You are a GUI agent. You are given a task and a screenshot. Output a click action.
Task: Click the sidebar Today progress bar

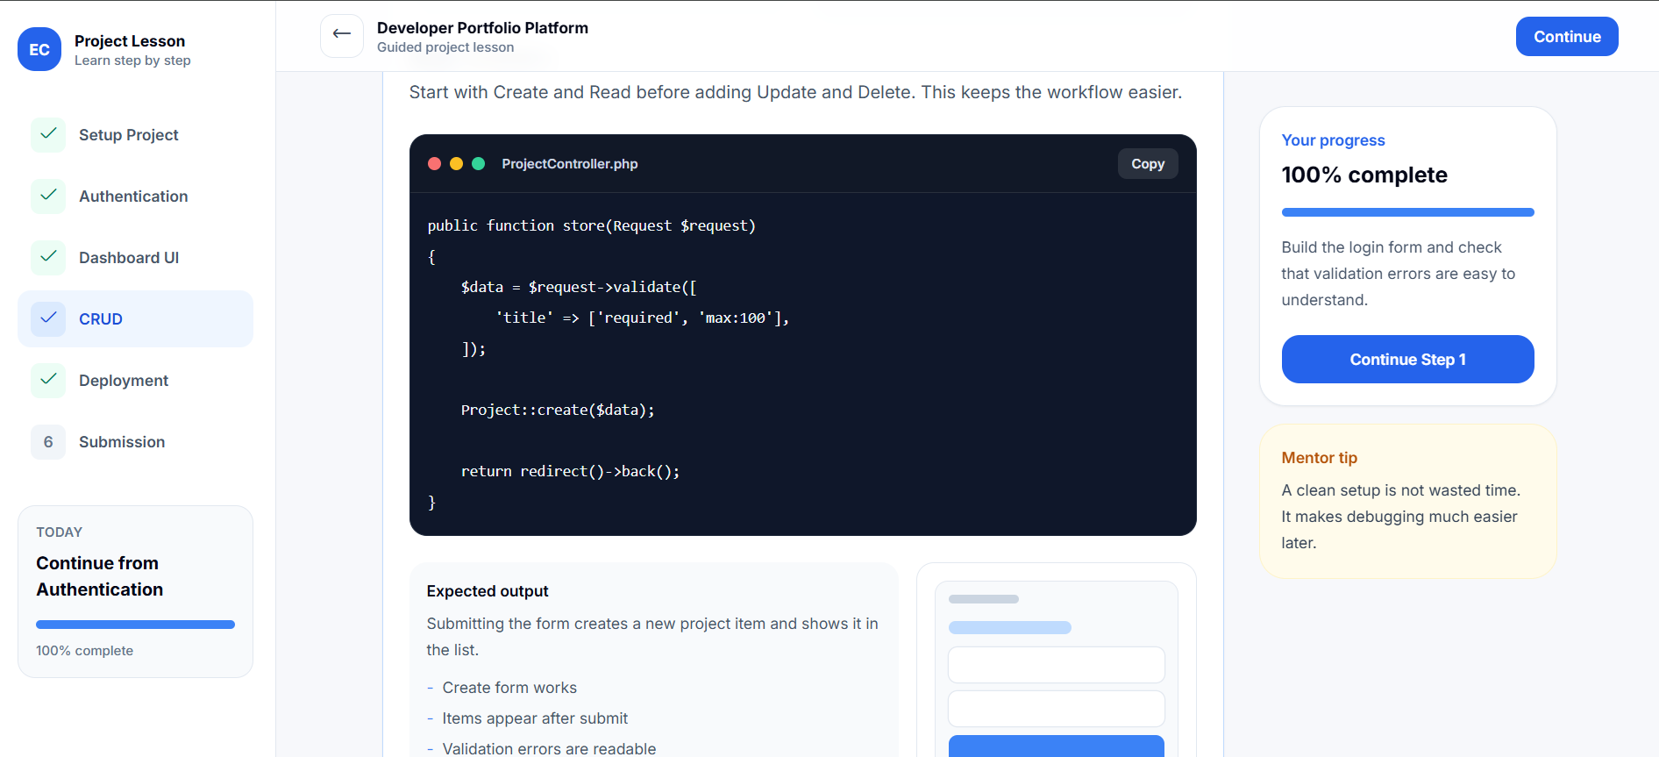(x=135, y=625)
